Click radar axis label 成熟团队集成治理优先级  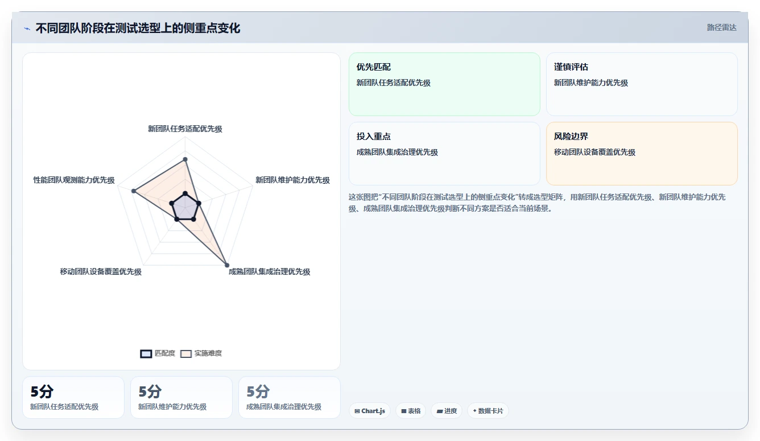270,272
